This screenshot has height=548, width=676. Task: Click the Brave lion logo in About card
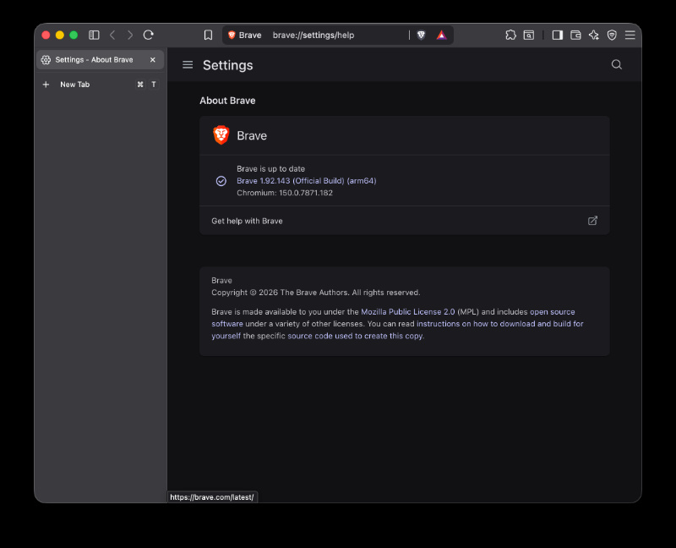tap(221, 135)
